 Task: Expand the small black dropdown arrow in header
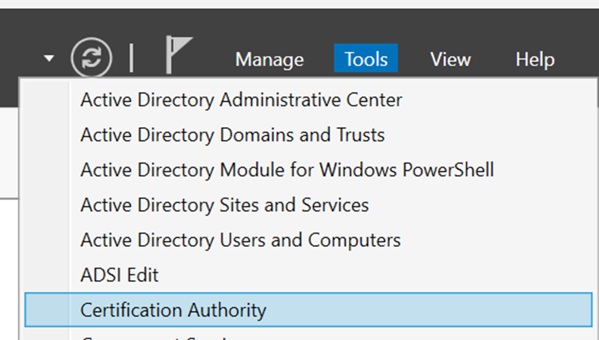click(48, 59)
